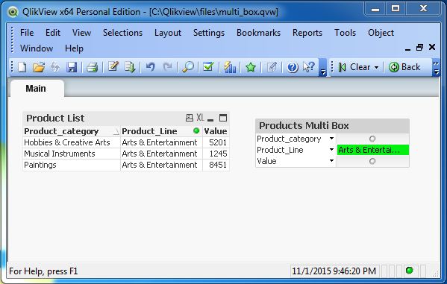The image size is (447, 284).
Task: Open a file with folder icon
Action: point(39,67)
